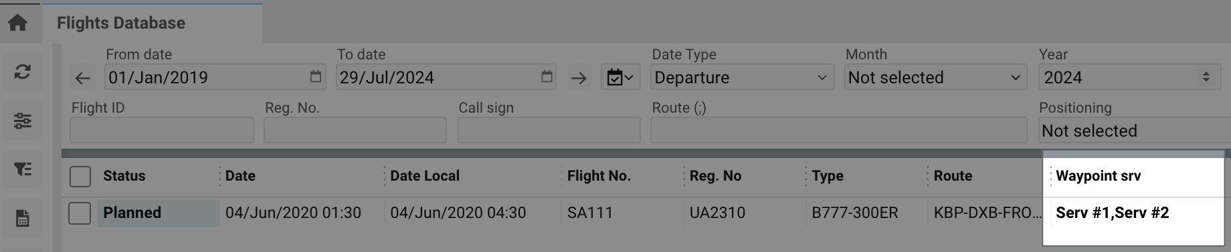
Task: Open the Month Not selected dropdown
Action: tap(936, 77)
